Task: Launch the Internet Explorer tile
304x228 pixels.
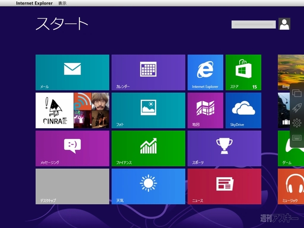Action: coord(205,72)
